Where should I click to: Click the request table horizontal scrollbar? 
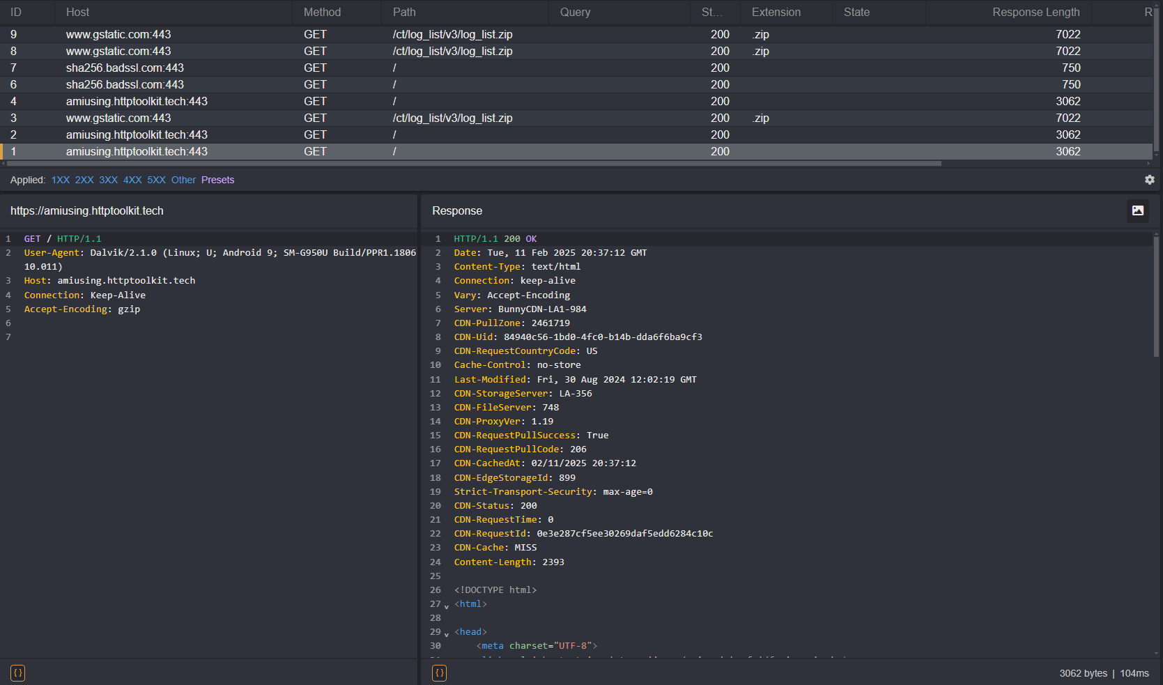point(474,164)
